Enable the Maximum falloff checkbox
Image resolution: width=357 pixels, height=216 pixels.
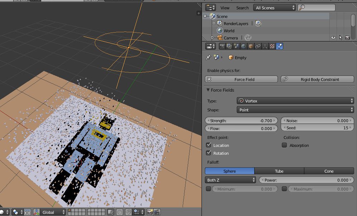pyautogui.click(x=284, y=189)
